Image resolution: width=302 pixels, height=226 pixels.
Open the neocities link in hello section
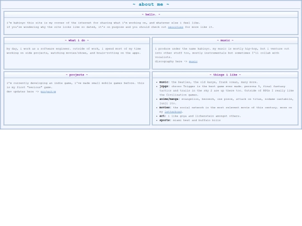pos(176,27)
